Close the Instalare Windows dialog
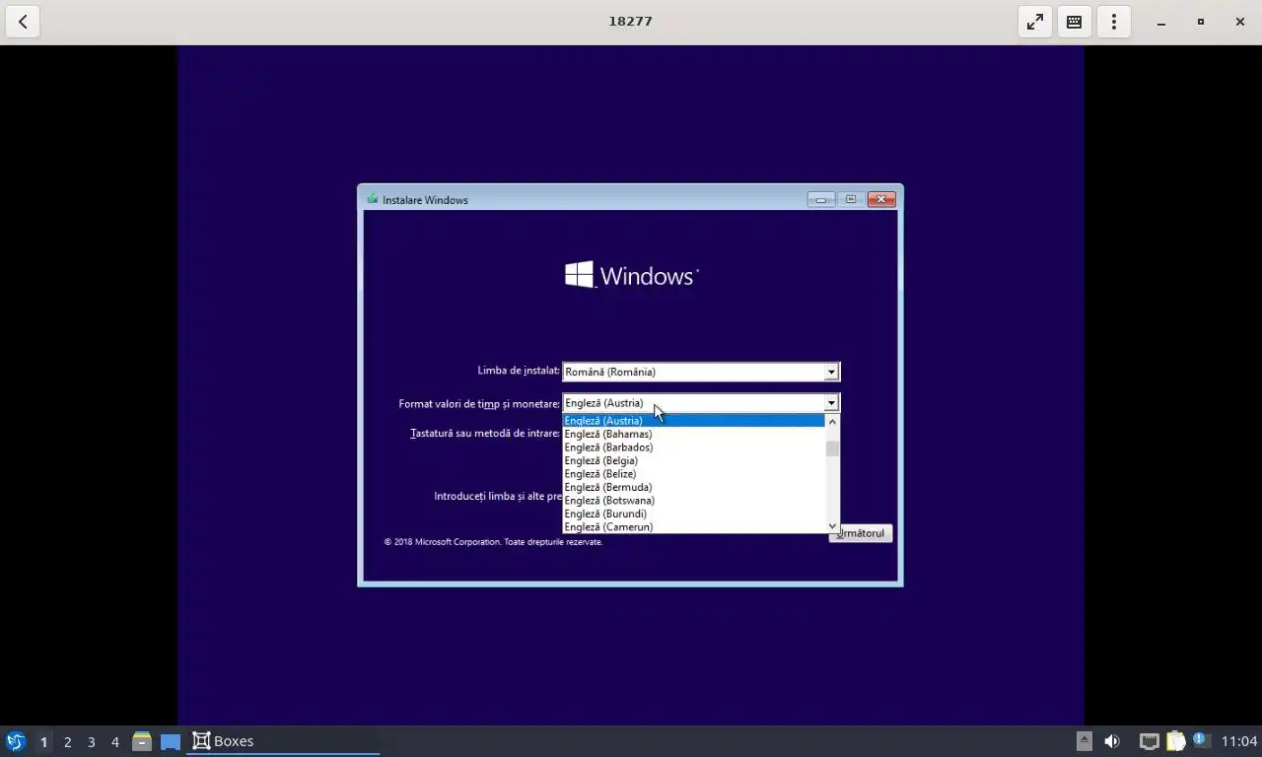 click(881, 199)
